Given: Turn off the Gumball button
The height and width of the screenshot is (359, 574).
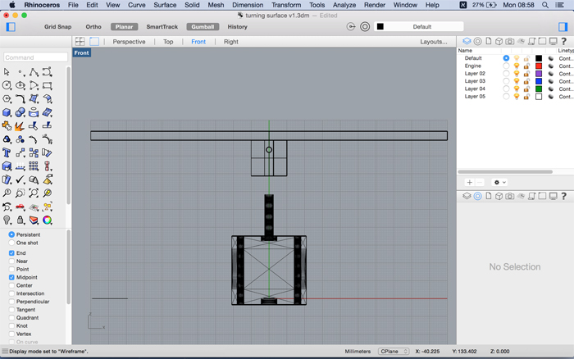Looking at the screenshot, I should pyautogui.click(x=203, y=27).
